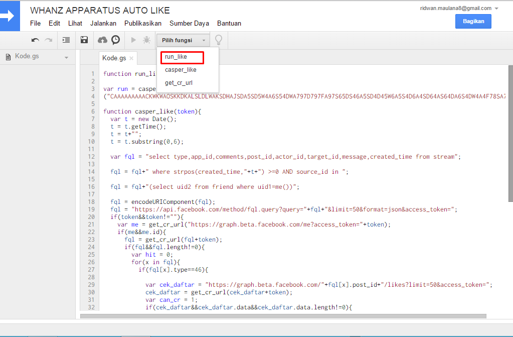Click the cloud deploy icon
Screen dimensions: 513x337
[x=102, y=40]
